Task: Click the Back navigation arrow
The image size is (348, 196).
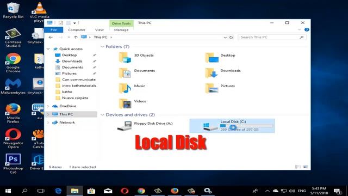Action: [51, 38]
